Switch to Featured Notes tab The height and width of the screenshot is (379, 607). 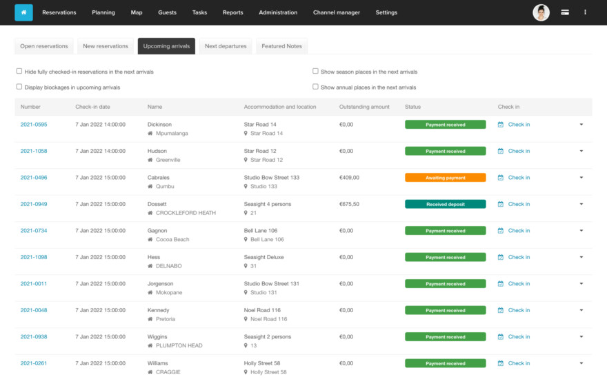coord(281,46)
